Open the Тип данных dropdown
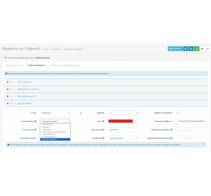 123,138
